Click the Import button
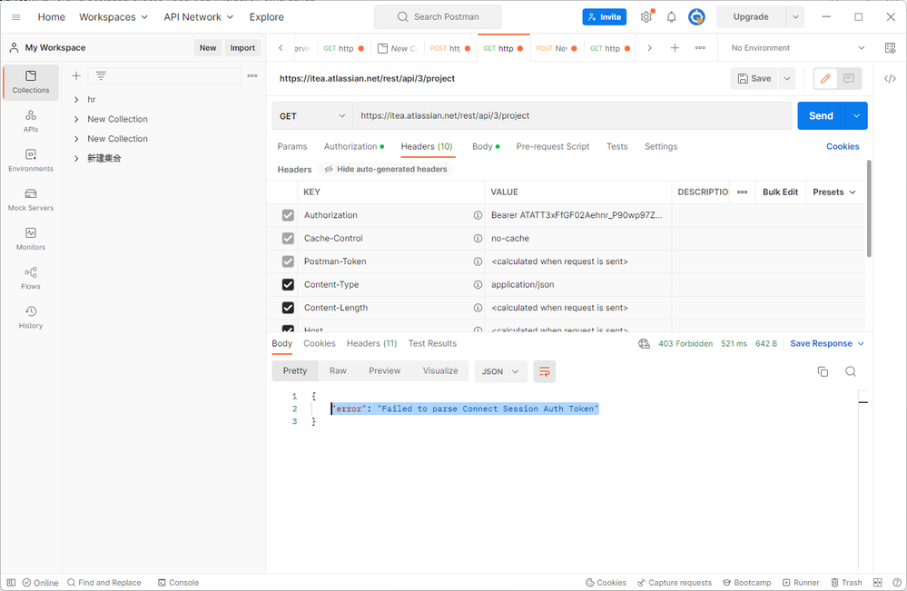The height and width of the screenshot is (591, 907). 242,48
